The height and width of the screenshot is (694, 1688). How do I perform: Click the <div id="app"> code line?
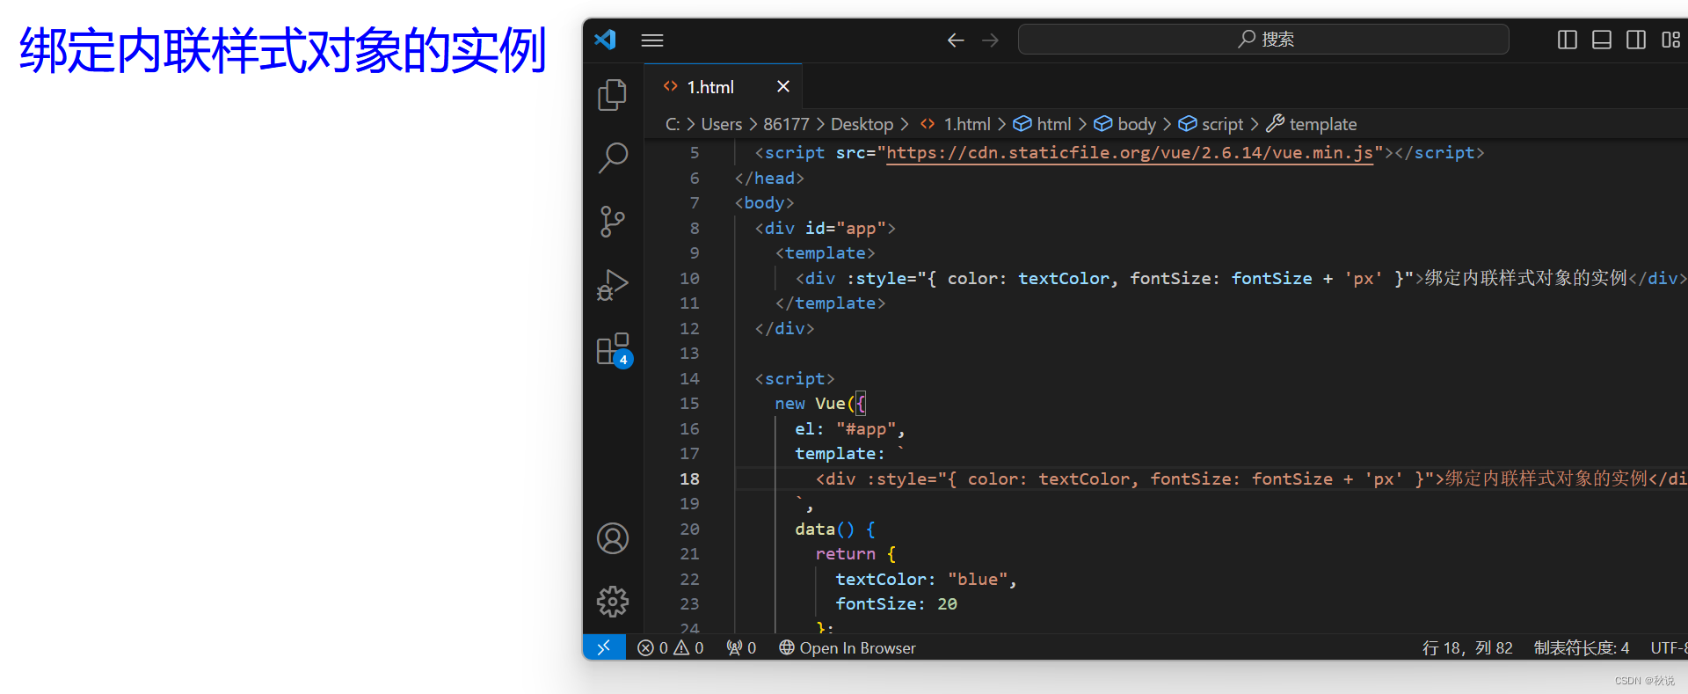point(825,229)
